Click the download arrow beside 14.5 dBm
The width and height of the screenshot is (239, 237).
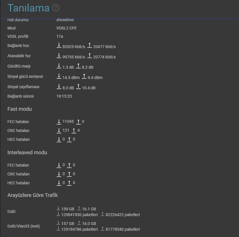pyautogui.click(x=59, y=76)
